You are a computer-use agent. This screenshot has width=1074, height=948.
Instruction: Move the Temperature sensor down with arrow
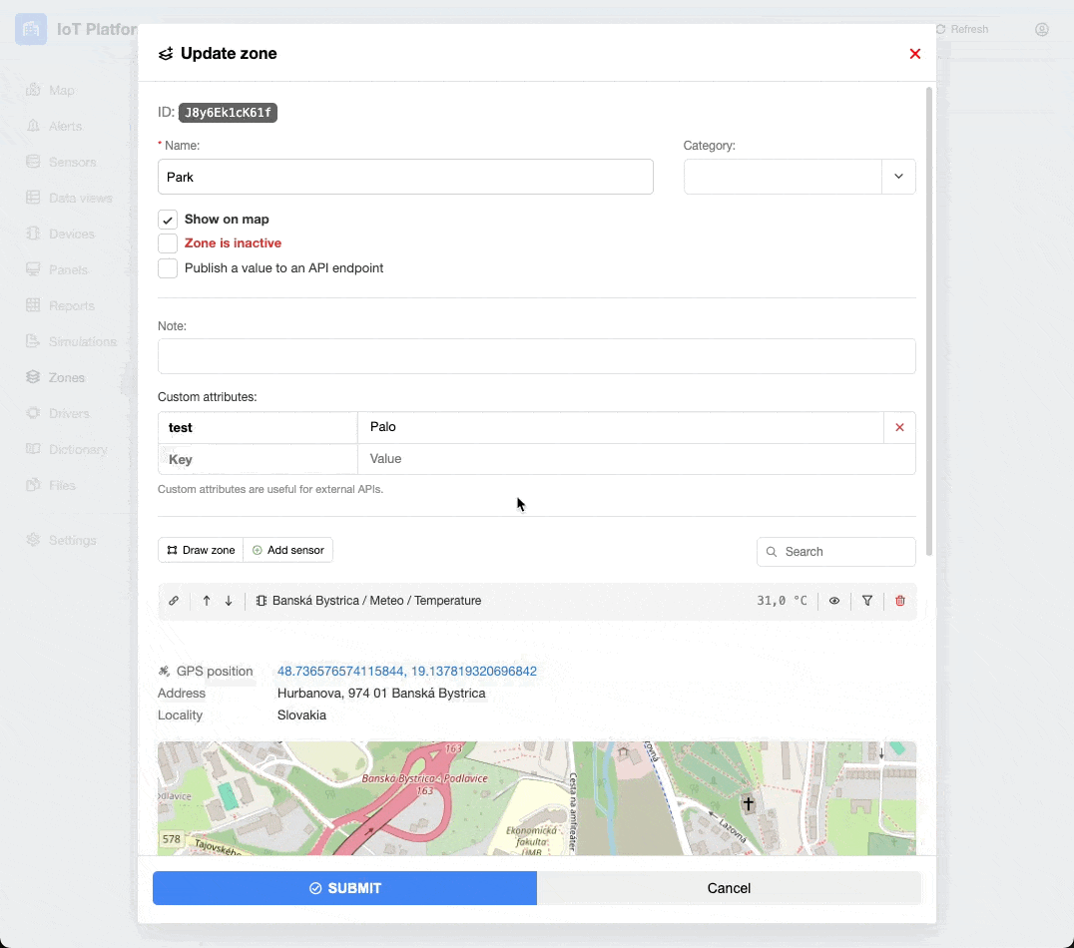(x=229, y=601)
